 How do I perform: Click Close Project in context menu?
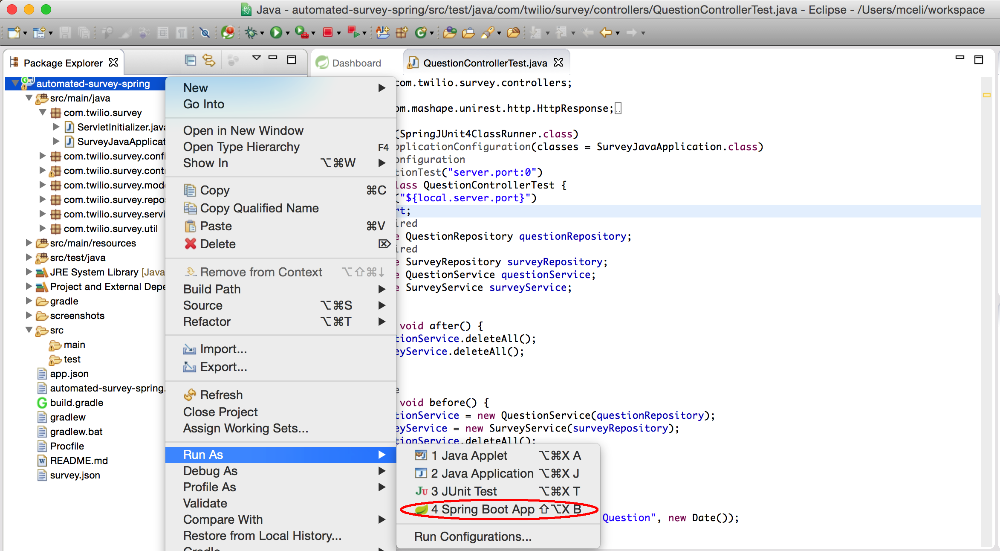(x=281, y=412)
